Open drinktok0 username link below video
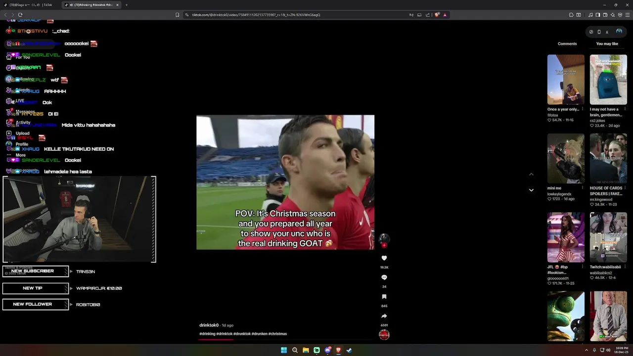 point(209,325)
